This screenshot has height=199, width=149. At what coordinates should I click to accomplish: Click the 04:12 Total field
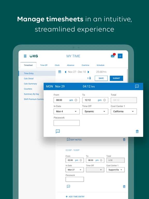(124, 100)
